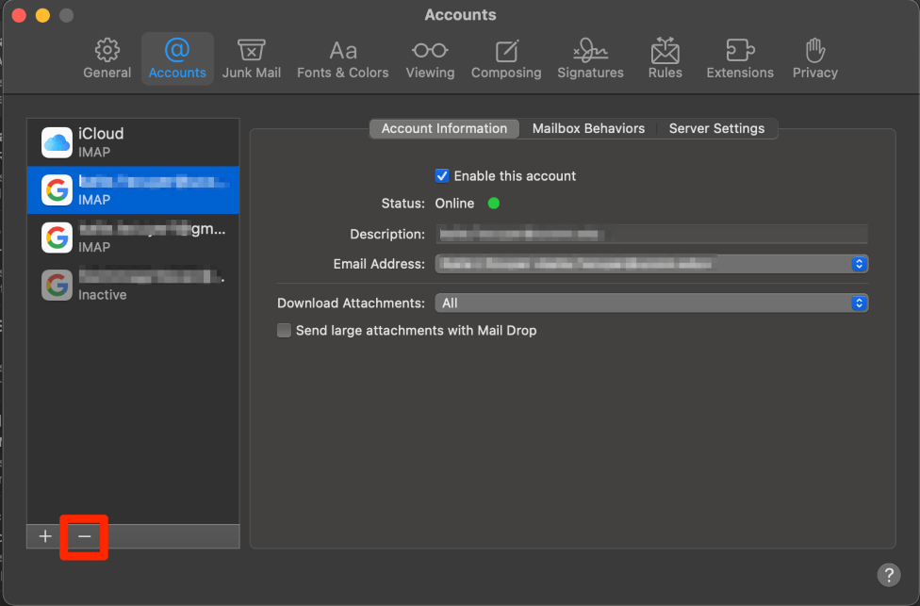Image resolution: width=920 pixels, height=606 pixels.
Task: Click the plus button to add account
Action: click(45, 536)
